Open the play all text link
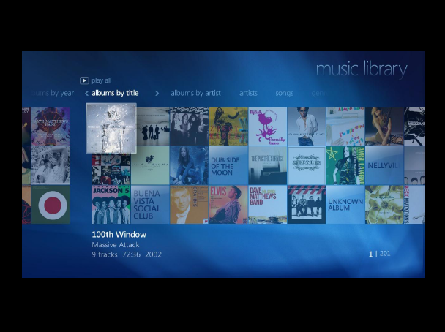Image resolution: width=445 pixels, height=332 pixels. 101,80
